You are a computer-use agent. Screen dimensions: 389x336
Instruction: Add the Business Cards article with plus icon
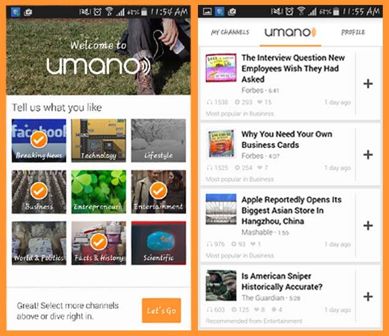[x=368, y=155]
